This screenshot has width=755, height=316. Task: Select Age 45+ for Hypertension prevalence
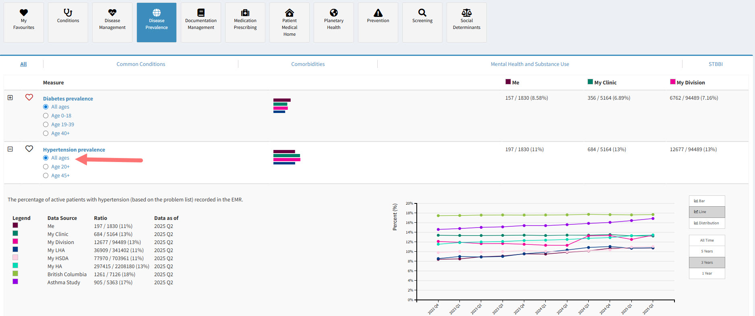[46, 176]
